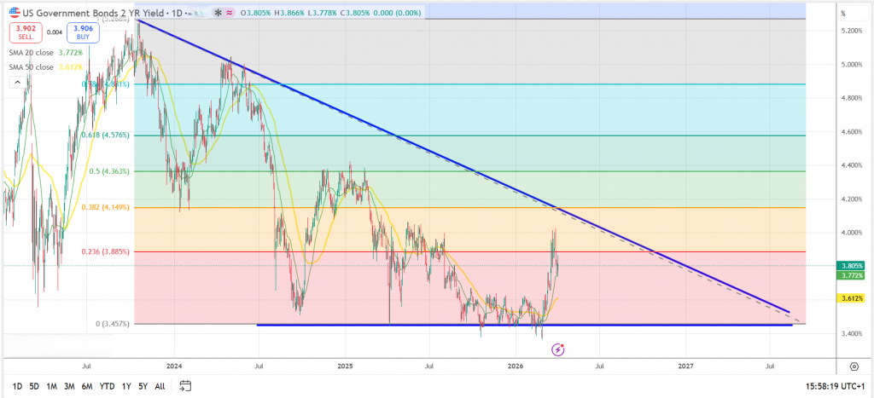Switch to the YTD time range
The height and width of the screenshot is (398, 874).
point(107,386)
